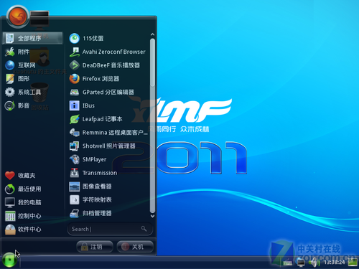The width and height of the screenshot is (359, 269).
Task: Select 互联网 internet category
Action: coord(20,65)
